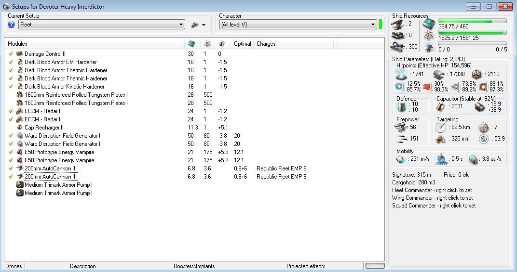Toggle first Warp Disruption Field Generator checkmark
This screenshot has height=272, width=517.
click(x=11, y=136)
